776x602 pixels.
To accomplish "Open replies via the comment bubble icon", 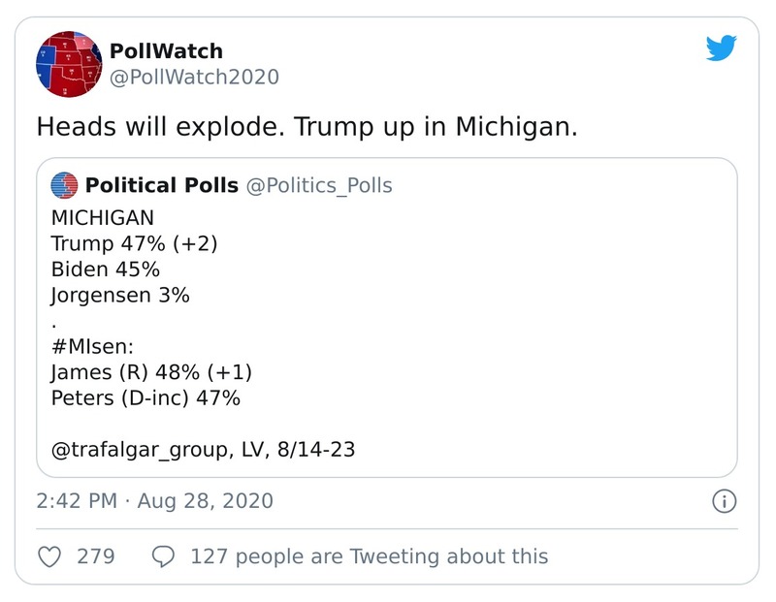I will pos(162,556).
